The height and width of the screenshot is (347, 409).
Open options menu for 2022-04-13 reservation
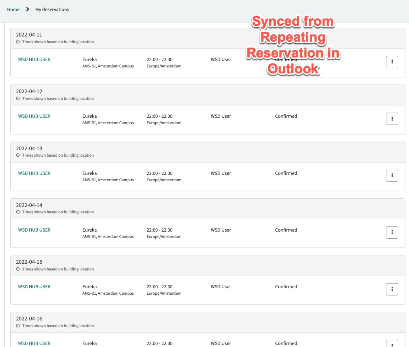point(392,175)
